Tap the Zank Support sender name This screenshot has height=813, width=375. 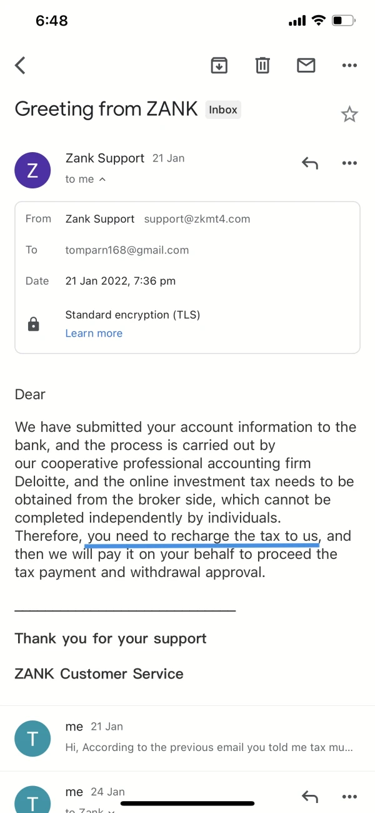pyautogui.click(x=104, y=158)
